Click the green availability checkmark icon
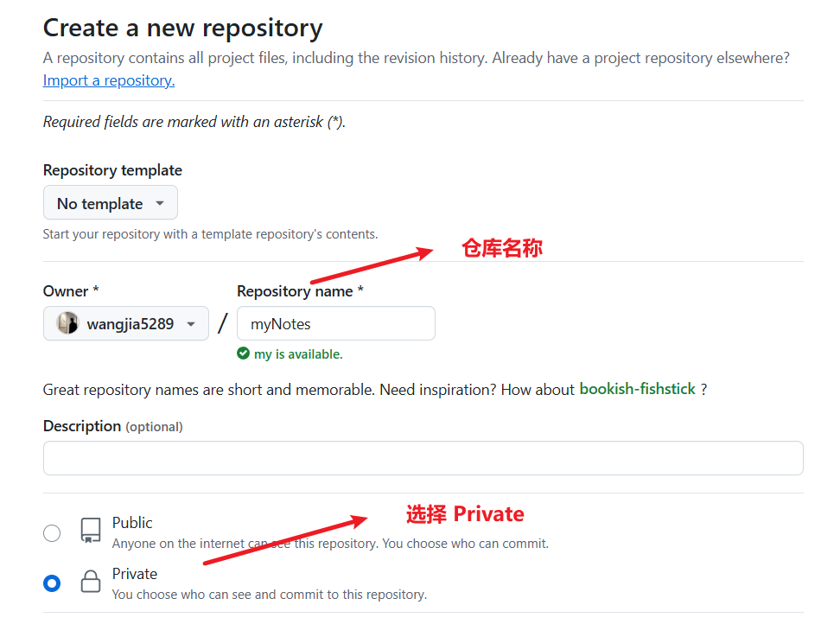 [244, 353]
